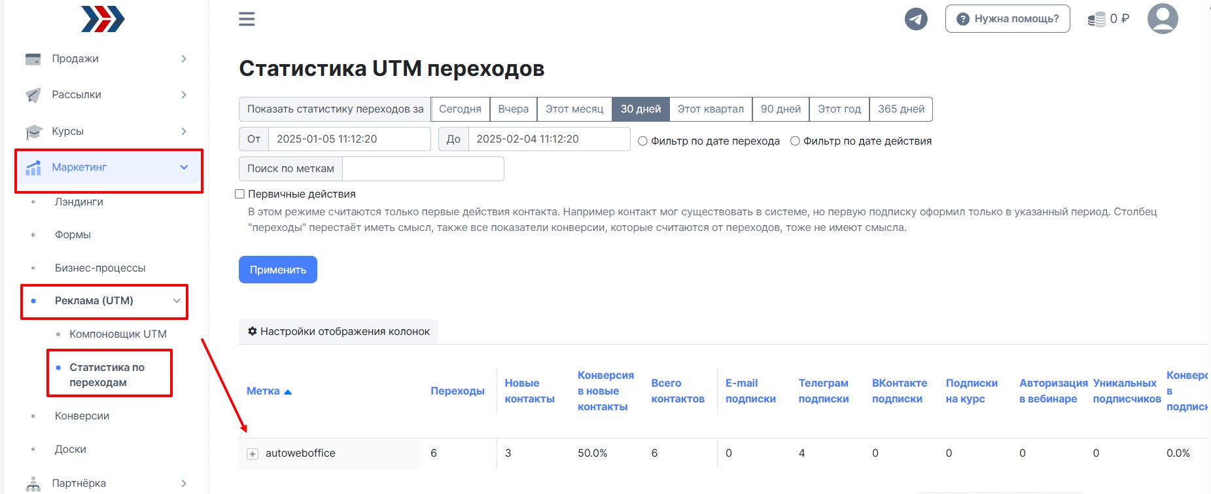This screenshot has width=1211, height=494.
Task: Select the 90 дней period tab
Action: (x=781, y=109)
